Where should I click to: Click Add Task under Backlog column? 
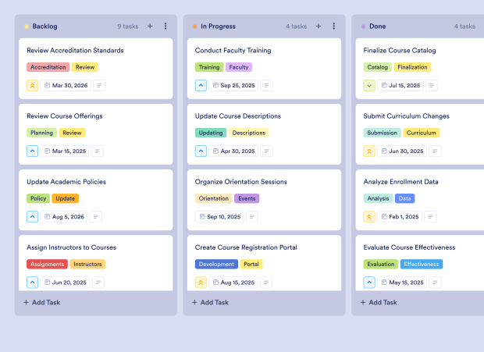point(41,302)
